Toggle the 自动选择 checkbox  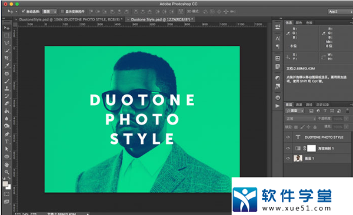point(23,11)
